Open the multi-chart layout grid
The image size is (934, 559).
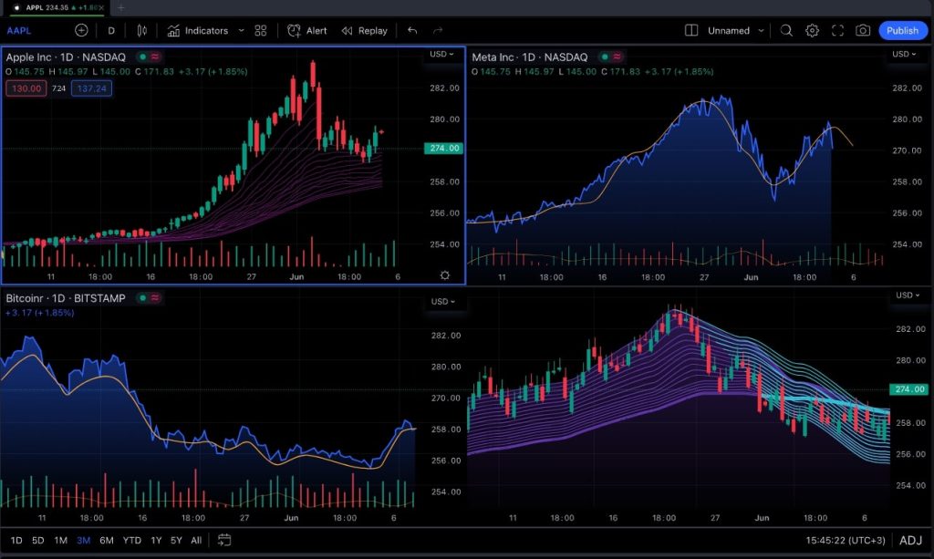pyautogui.click(x=259, y=30)
